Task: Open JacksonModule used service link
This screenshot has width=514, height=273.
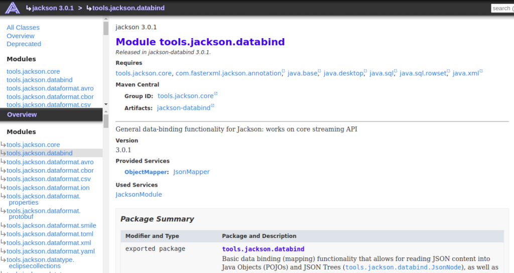Action: pyautogui.click(x=139, y=195)
